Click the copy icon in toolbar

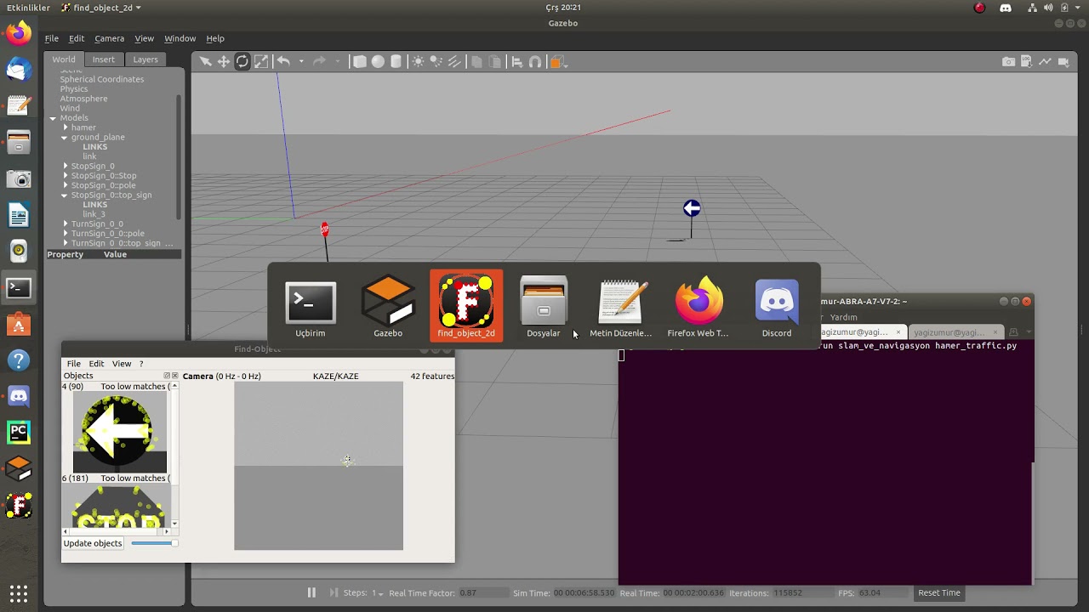tap(476, 61)
